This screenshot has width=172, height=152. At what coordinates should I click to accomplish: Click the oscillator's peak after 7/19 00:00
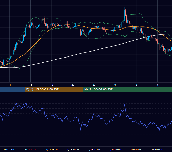coord(125,104)
